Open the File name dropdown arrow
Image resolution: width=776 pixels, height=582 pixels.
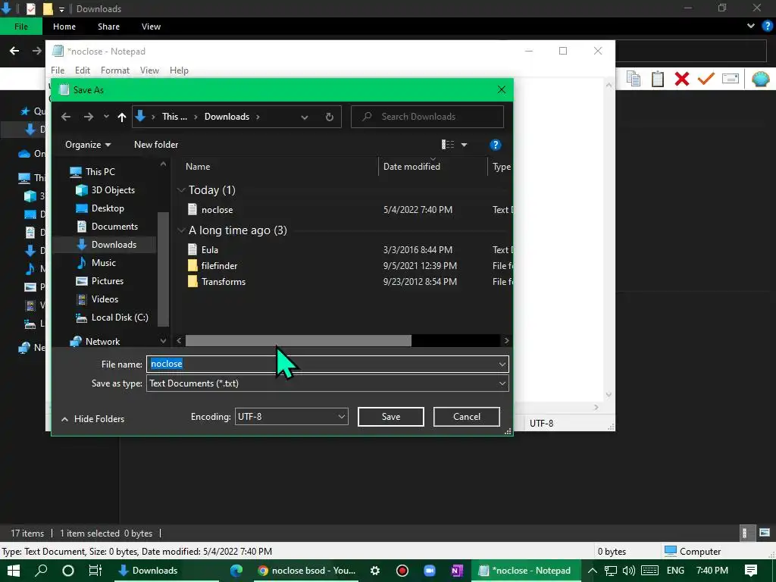[502, 365]
